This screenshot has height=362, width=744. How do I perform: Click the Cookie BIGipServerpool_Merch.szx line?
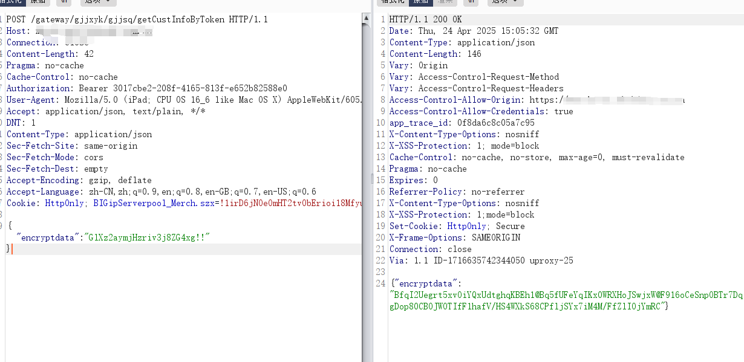coord(184,203)
